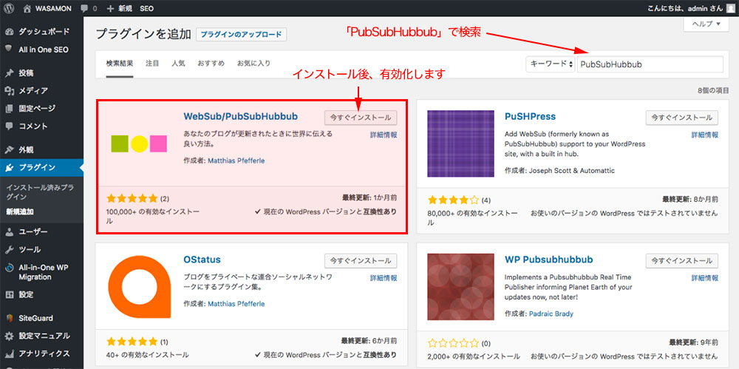Viewport: 739px width, 369px height.
Task: Open SEO in the admin bar
Action: click(146, 8)
